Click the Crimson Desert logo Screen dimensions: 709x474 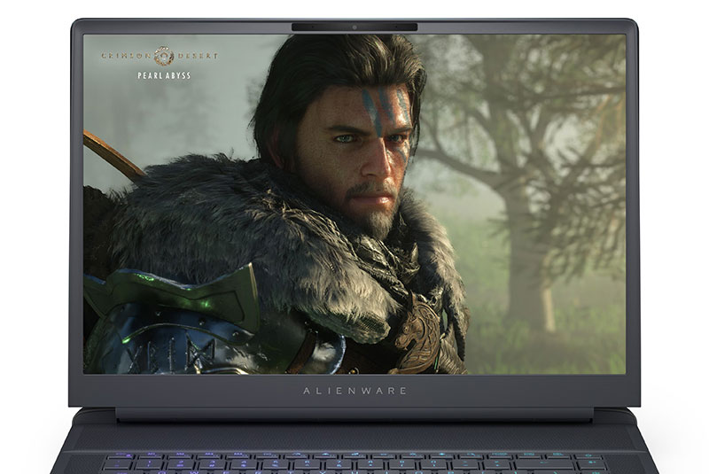pyautogui.click(x=160, y=56)
